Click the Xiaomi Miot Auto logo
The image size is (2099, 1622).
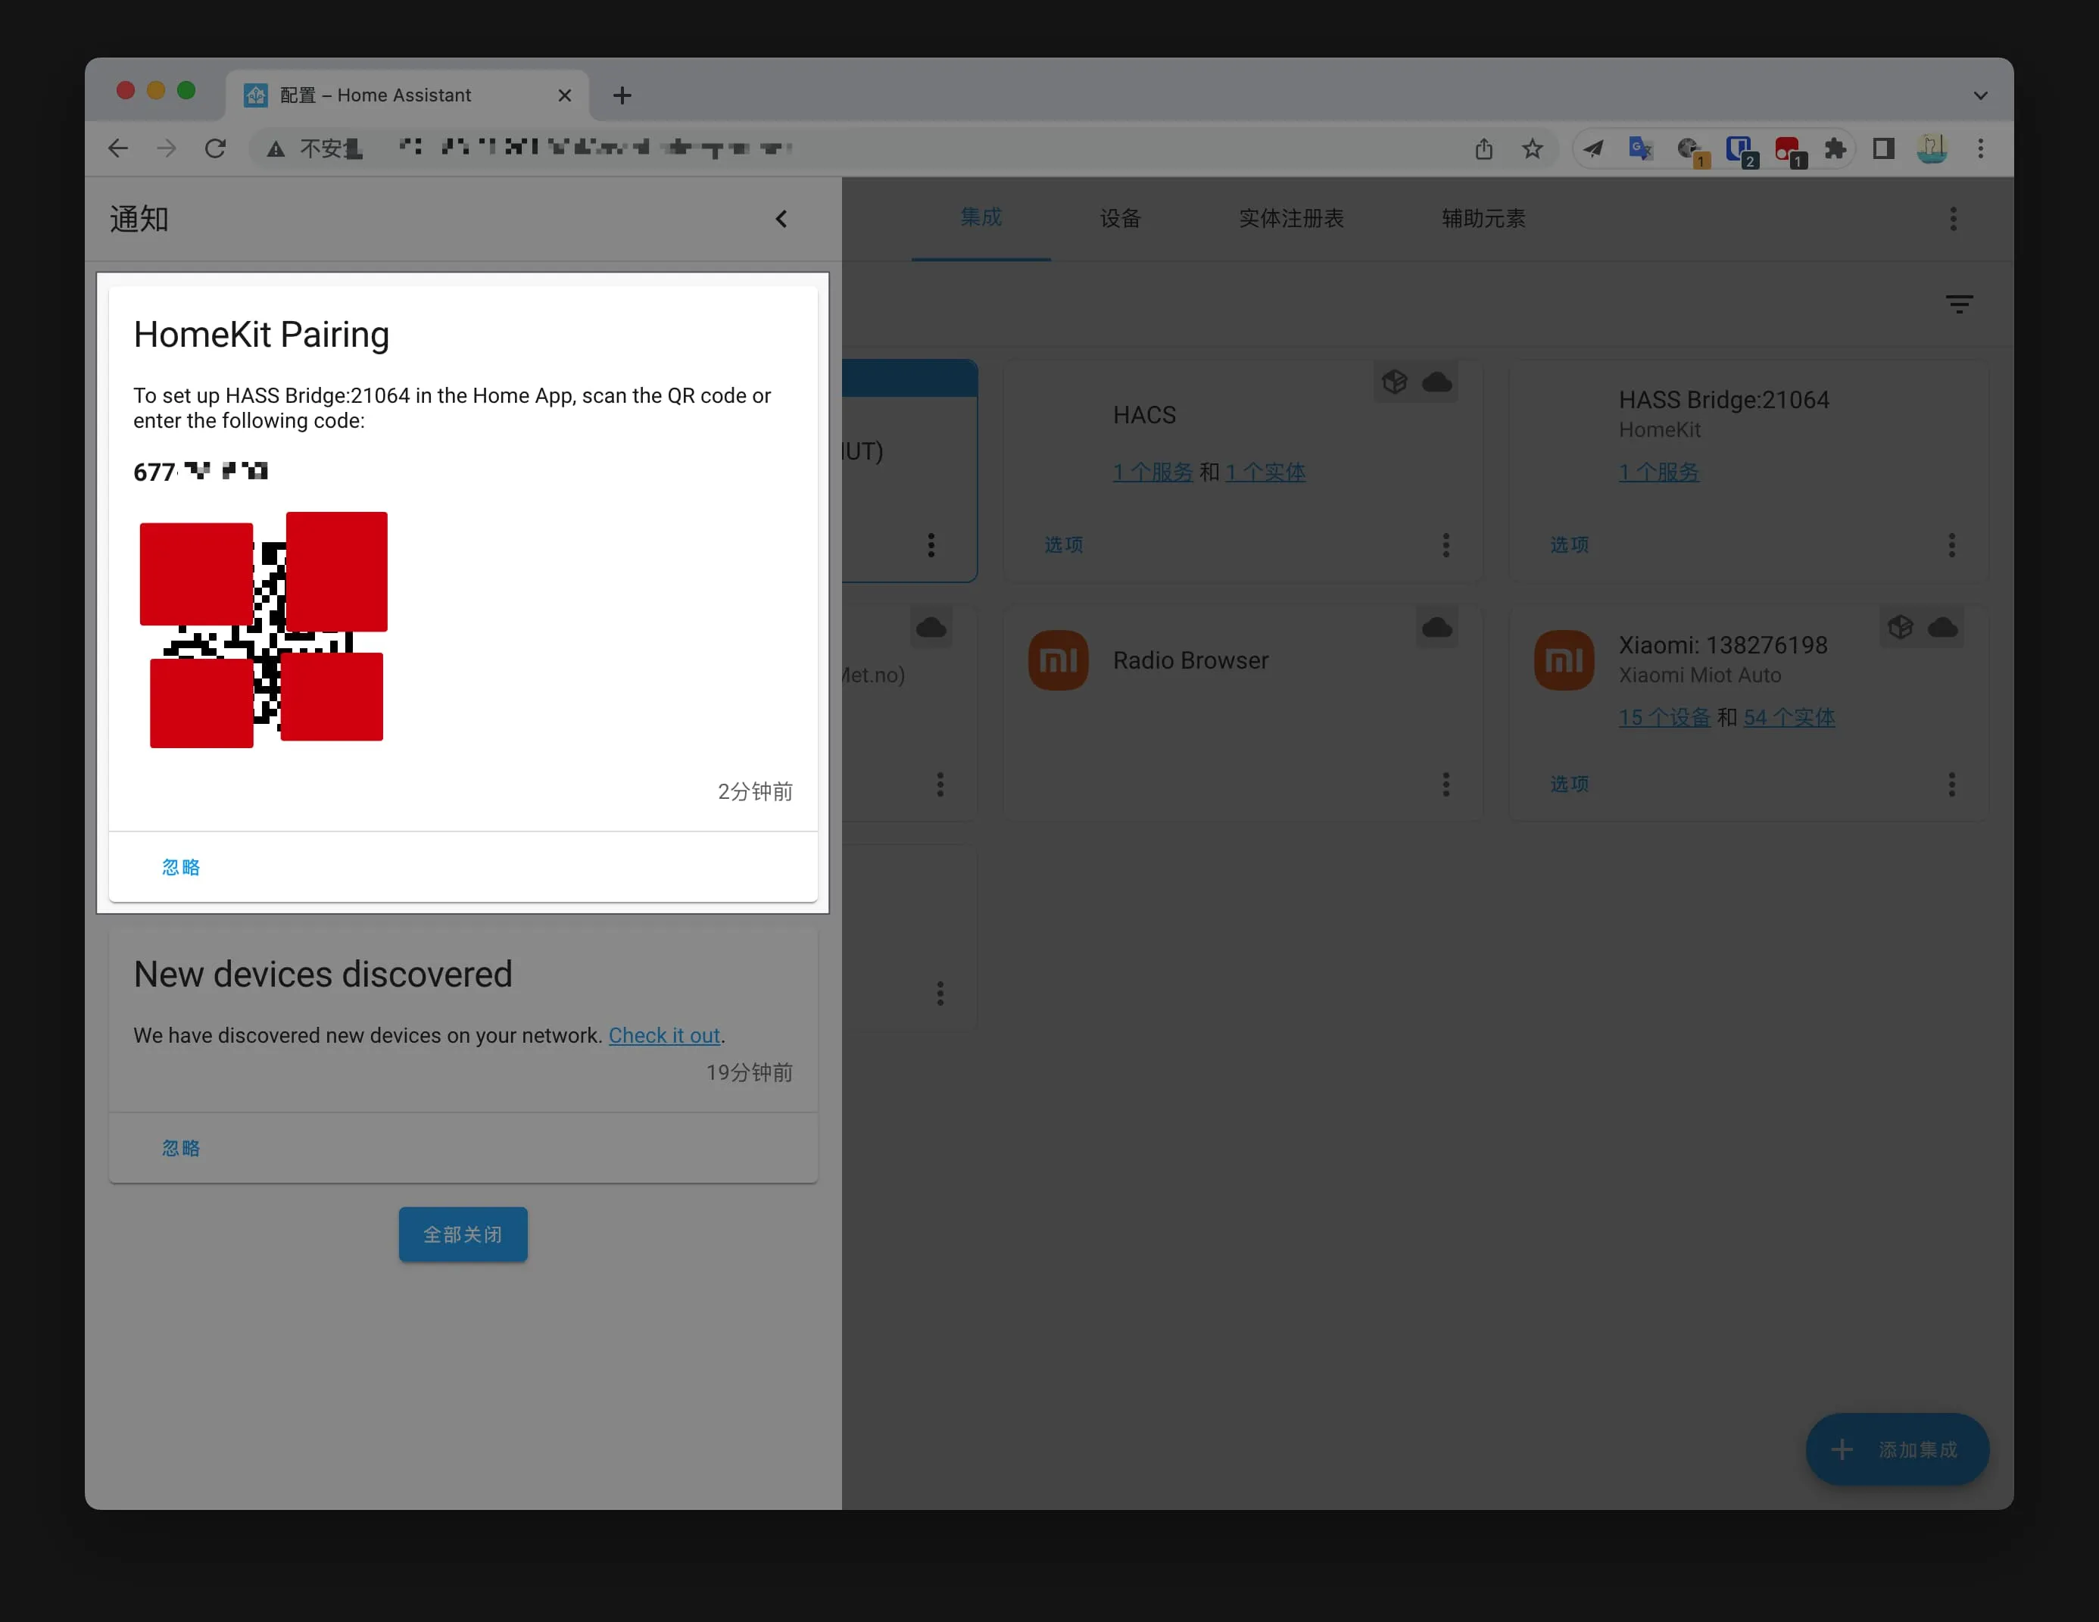click(x=1563, y=660)
